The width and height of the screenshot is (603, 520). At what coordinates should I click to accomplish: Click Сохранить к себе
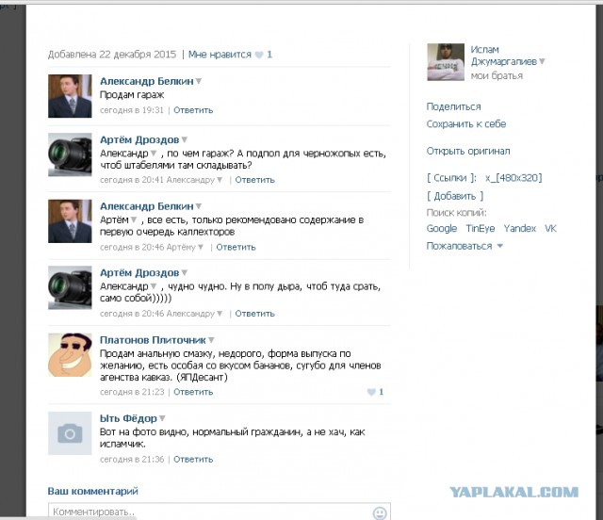click(x=466, y=124)
